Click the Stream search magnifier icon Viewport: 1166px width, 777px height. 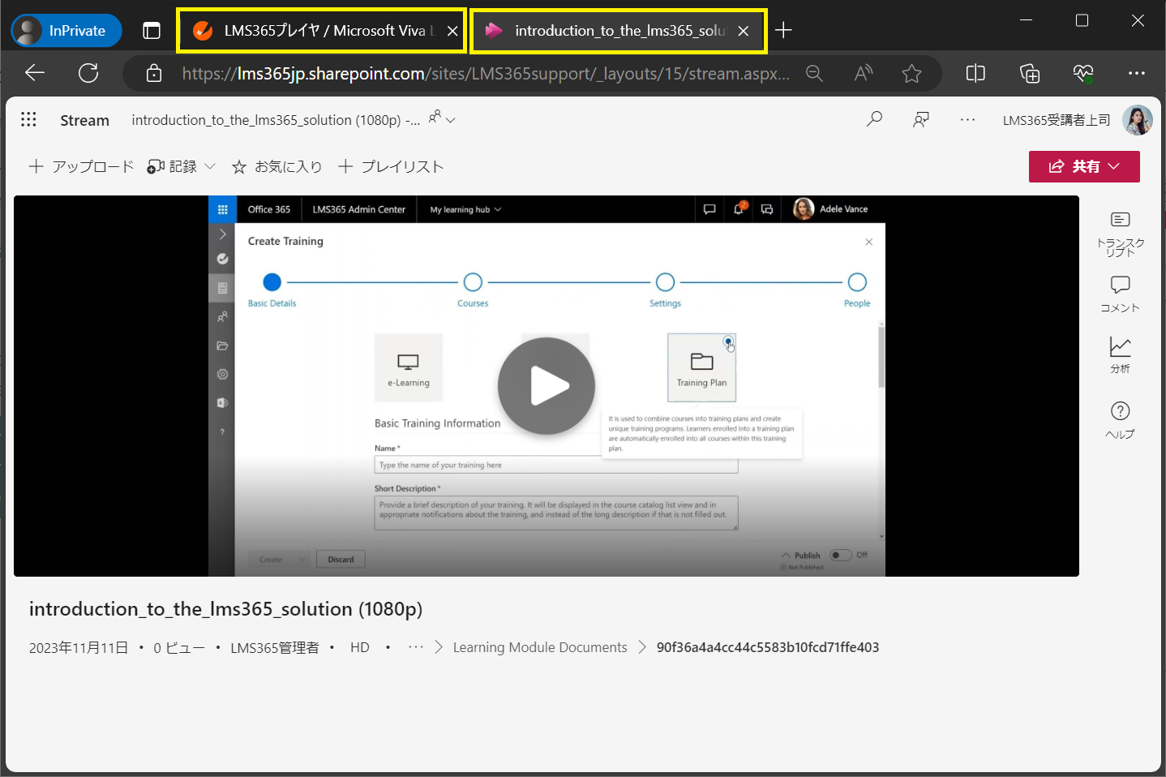(874, 119)
